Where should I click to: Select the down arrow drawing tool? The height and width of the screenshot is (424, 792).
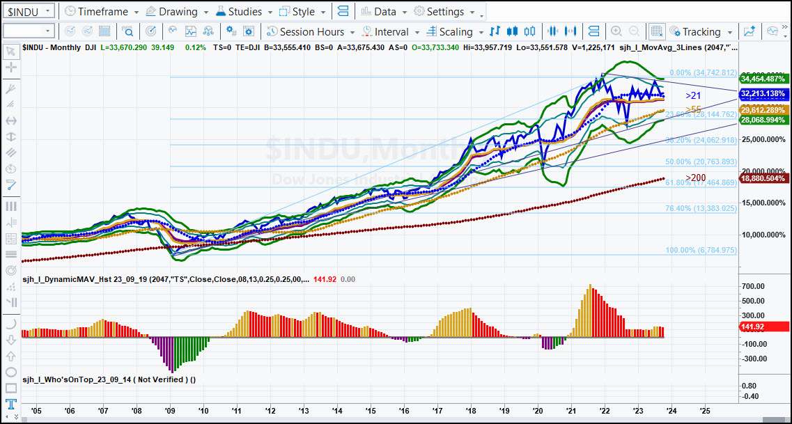[10, 340]
